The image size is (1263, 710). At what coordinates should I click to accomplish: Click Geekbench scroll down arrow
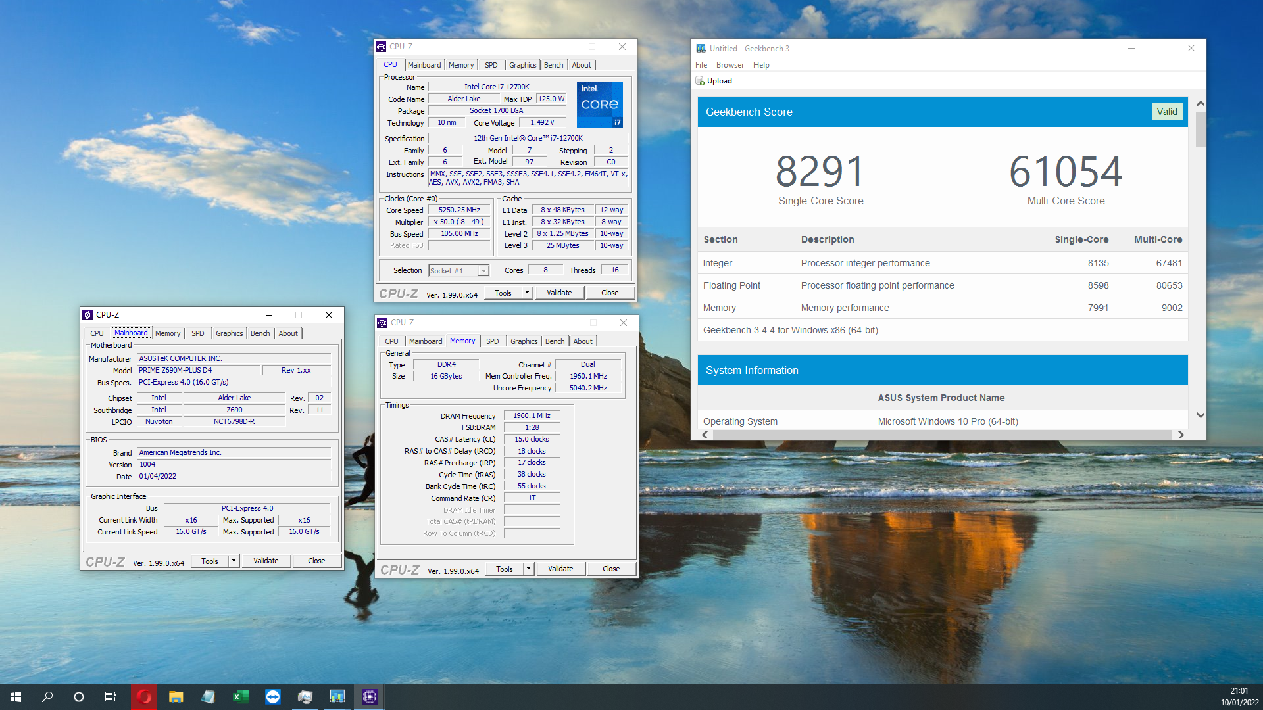coord(1201,415)
